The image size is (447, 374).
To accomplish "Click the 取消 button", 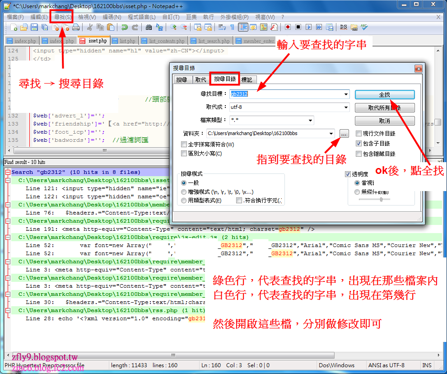I will pos(385,121).
